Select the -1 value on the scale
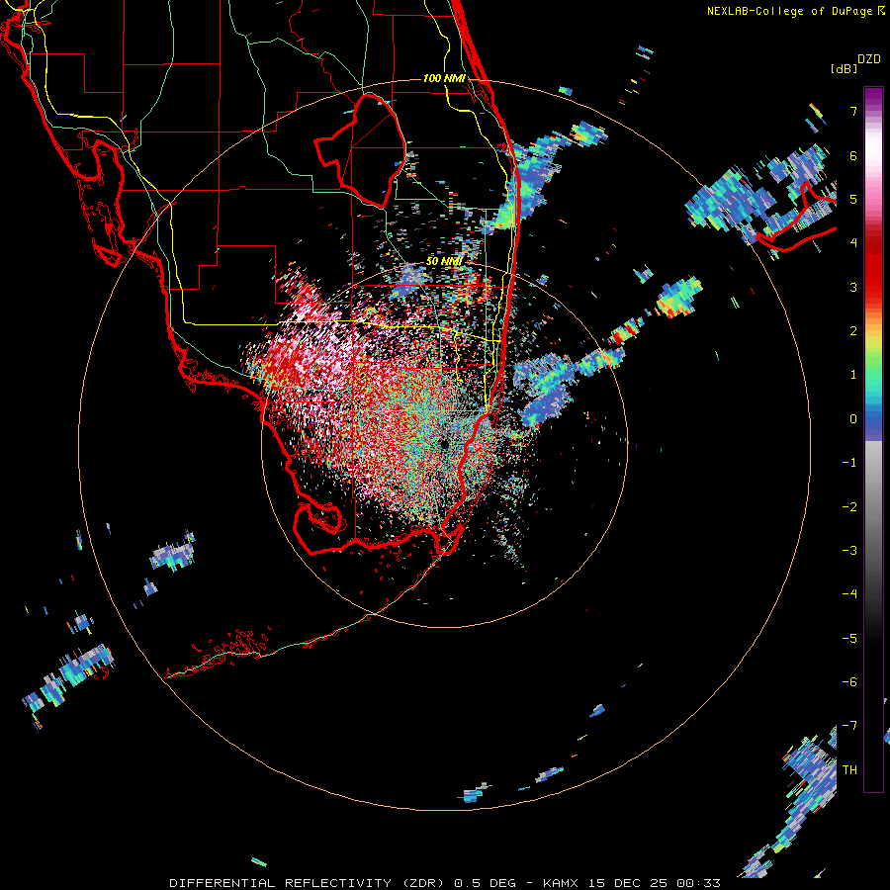The height and width of the screenshot is (890, 890). (x=849, y=463)
